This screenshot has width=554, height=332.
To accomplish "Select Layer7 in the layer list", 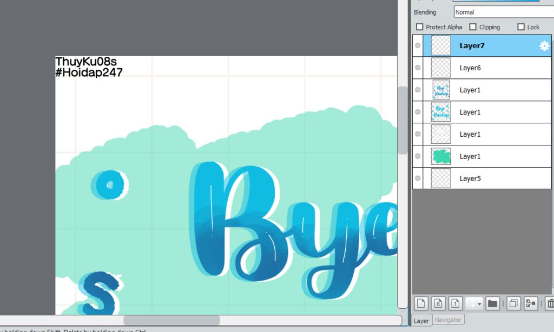I will click(482, 45).
